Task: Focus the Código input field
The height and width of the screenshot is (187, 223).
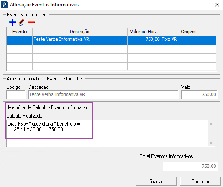Action: tap(16, 94)
